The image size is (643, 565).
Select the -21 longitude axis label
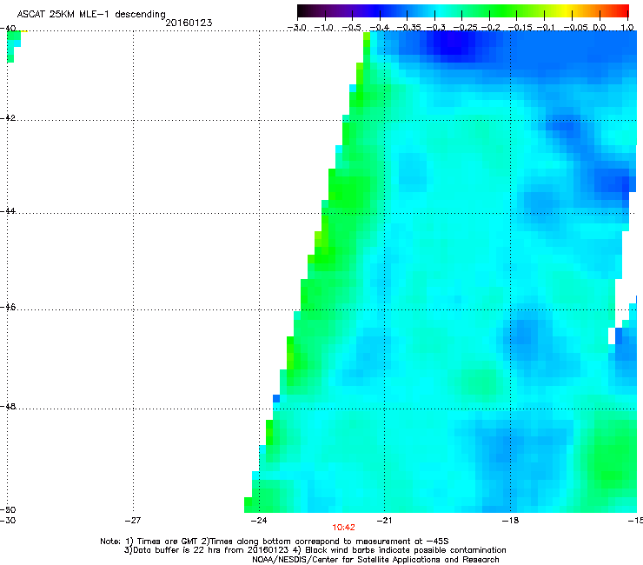point(384,521)
